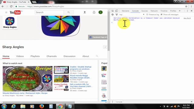Close the DevTools panel

(192, 11)
